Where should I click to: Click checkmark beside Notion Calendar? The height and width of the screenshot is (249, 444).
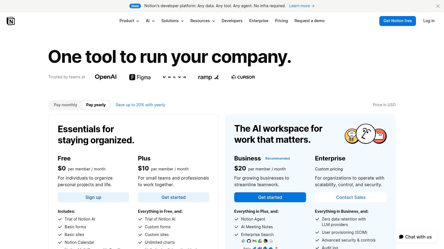[x=60, y=242]
